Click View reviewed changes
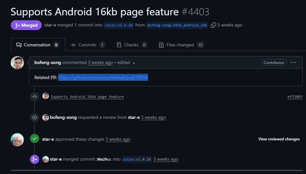 [x=279, y=139]
